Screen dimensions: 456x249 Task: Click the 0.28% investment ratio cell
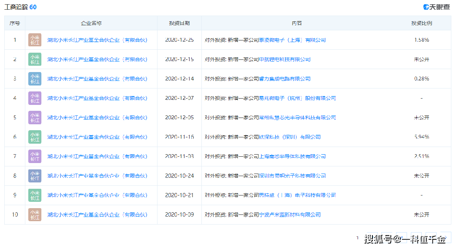(422, 79)
